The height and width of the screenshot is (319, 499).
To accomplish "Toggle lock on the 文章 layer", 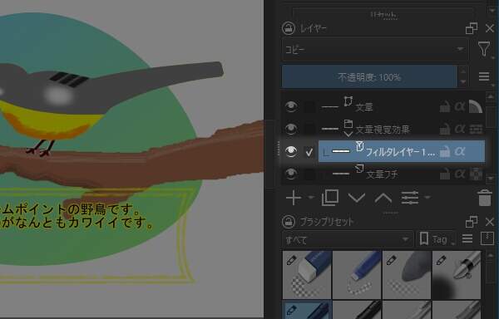I will 445,107.
